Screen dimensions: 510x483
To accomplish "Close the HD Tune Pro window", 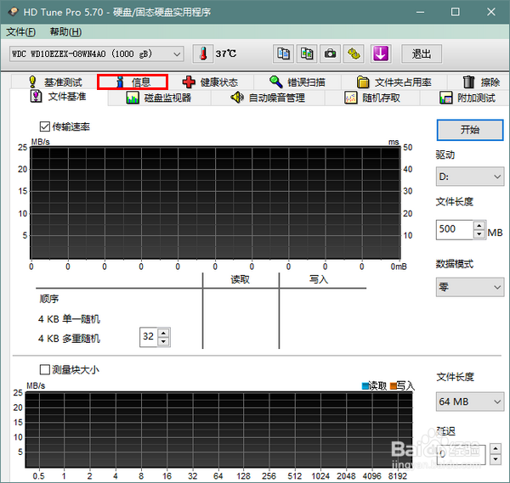I will [x=490, y=12].
